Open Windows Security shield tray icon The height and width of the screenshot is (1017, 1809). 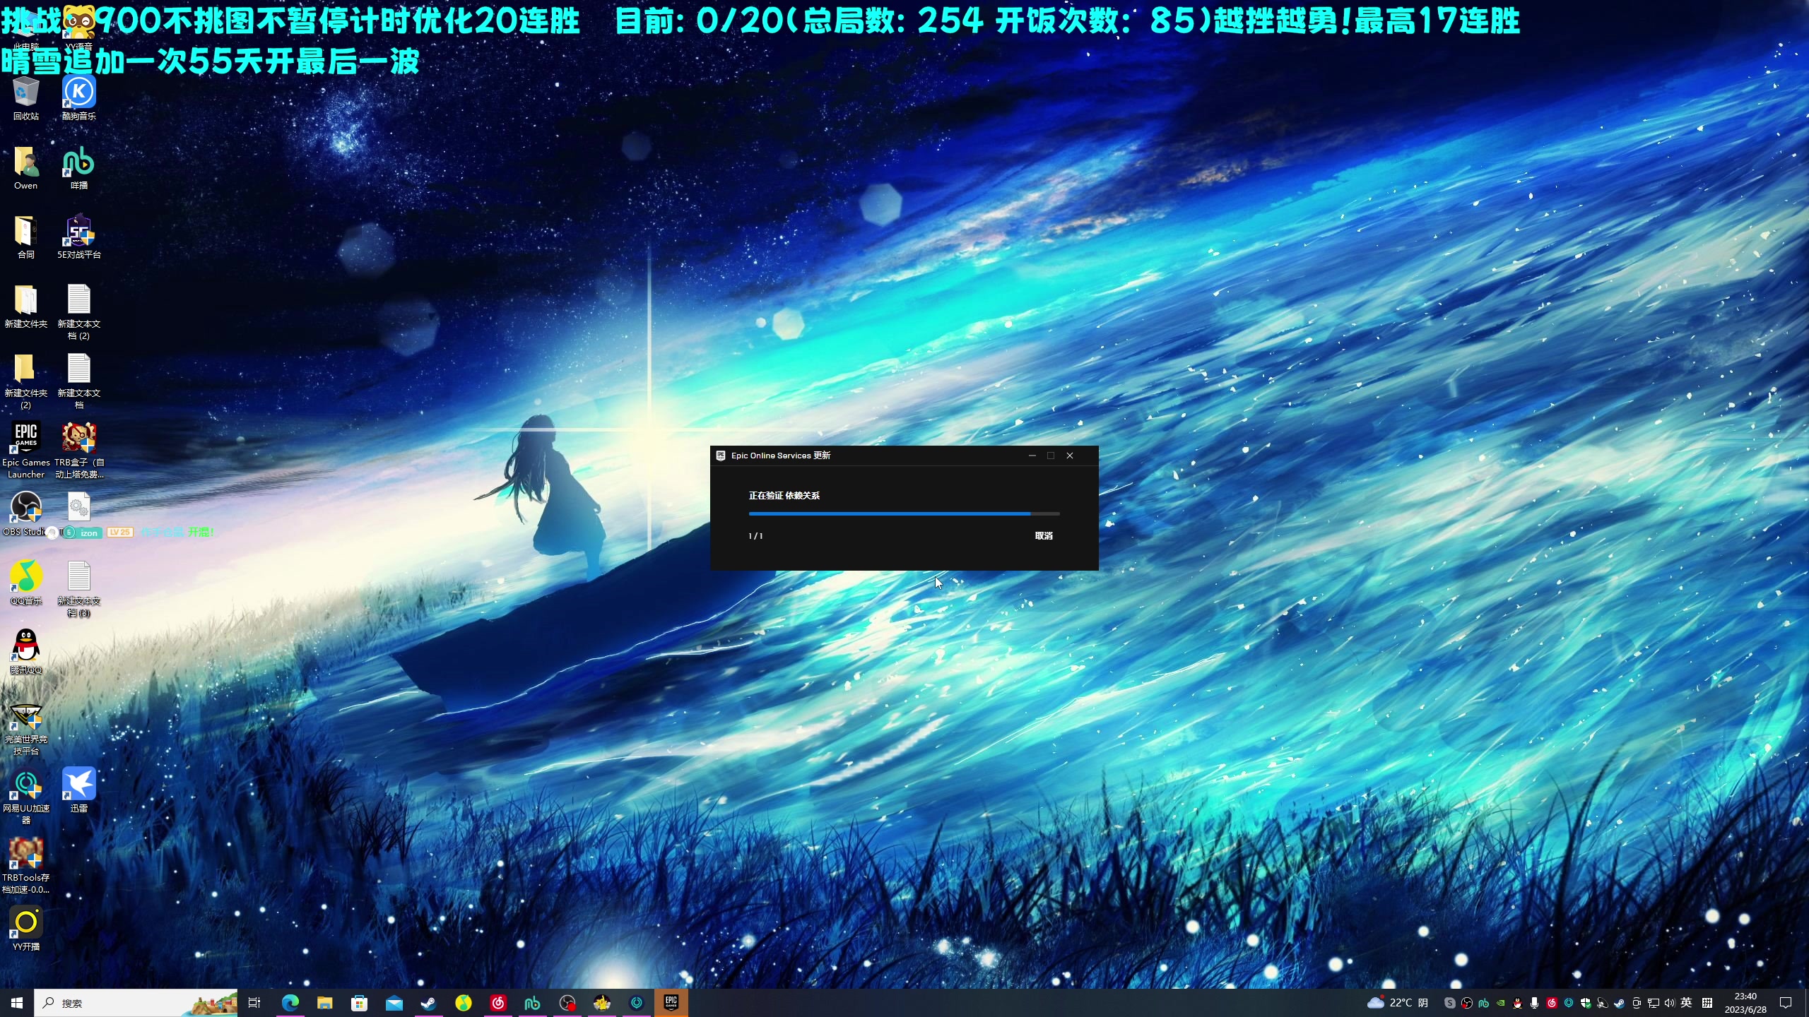point(1586,1003)
